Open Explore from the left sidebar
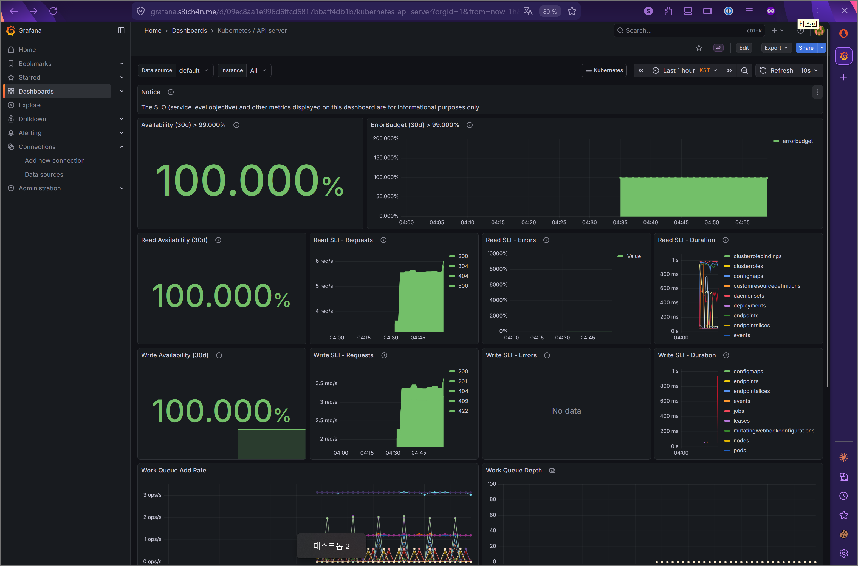Screen dimensions: 858x566 pyautogui.click(x=29, y=105)
